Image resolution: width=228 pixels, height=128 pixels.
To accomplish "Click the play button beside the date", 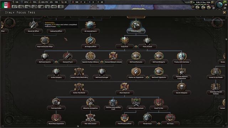I will tap(194, 2).
